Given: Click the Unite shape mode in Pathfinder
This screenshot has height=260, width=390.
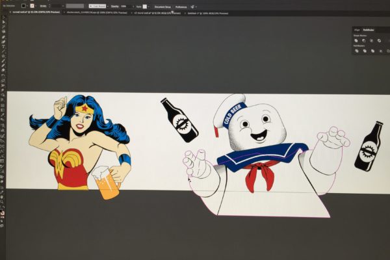Looking at the screenshot, I should 356,41.
